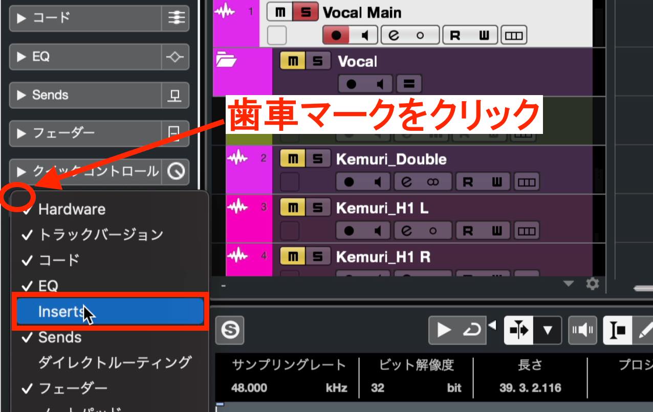
Task: Open channel settings (e) on Kemuri_H1 L
Action: [407, 231]
